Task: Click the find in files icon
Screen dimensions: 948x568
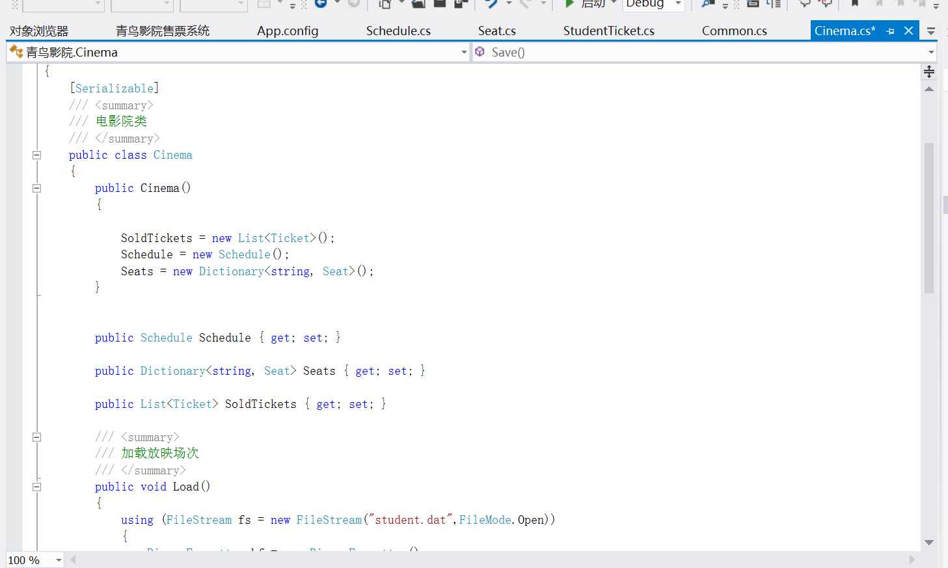Action: click(x=708, y=3)
